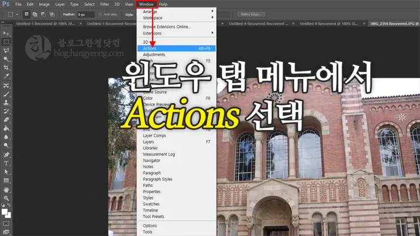Select the Dodge tool
This screenshot has width=420, height=236.
coord(6,145)
